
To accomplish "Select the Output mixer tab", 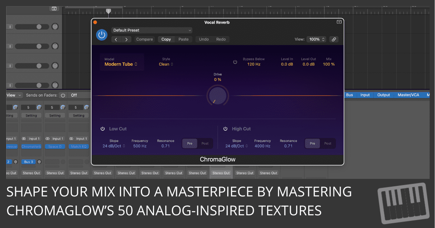I will [384, 95].
